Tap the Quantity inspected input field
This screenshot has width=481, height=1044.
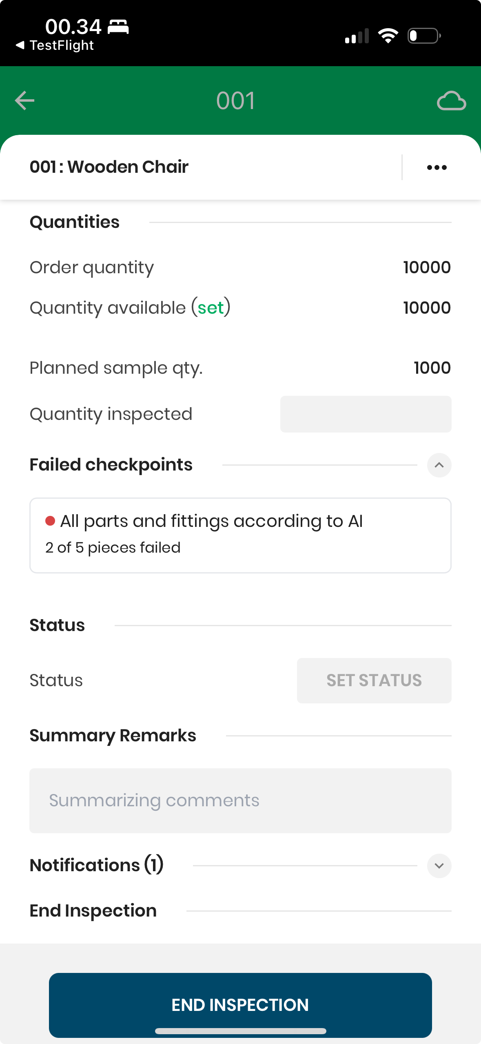[366, 414]
